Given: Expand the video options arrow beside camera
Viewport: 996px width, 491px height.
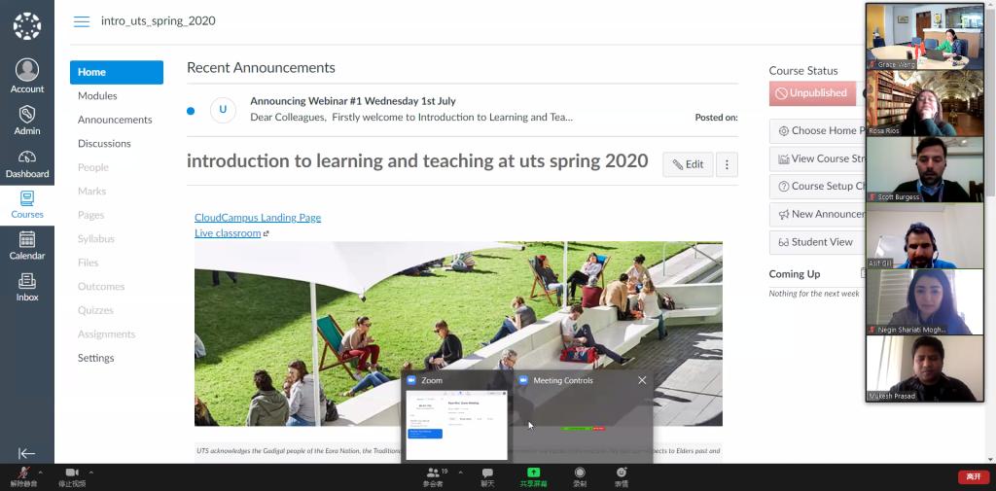Looking at the screenshot, I should 91,473.
